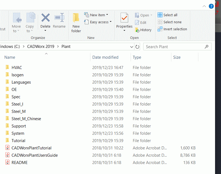
Task: Select the Steel_M_Chinese folder icon
Action: 7,119
